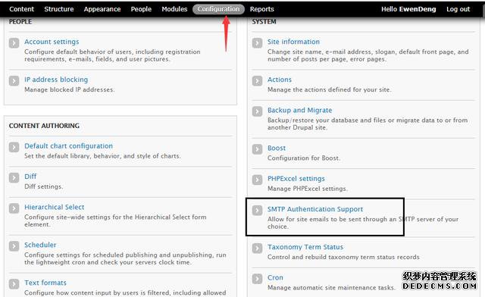Viewport: 485px width, 297px height.
Task: Open PHPExcel settings
Action: point(296,179)
